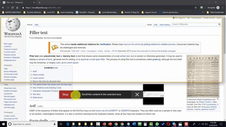
Task: Click the Search Wikipedia field
Action: pos(195,24)
